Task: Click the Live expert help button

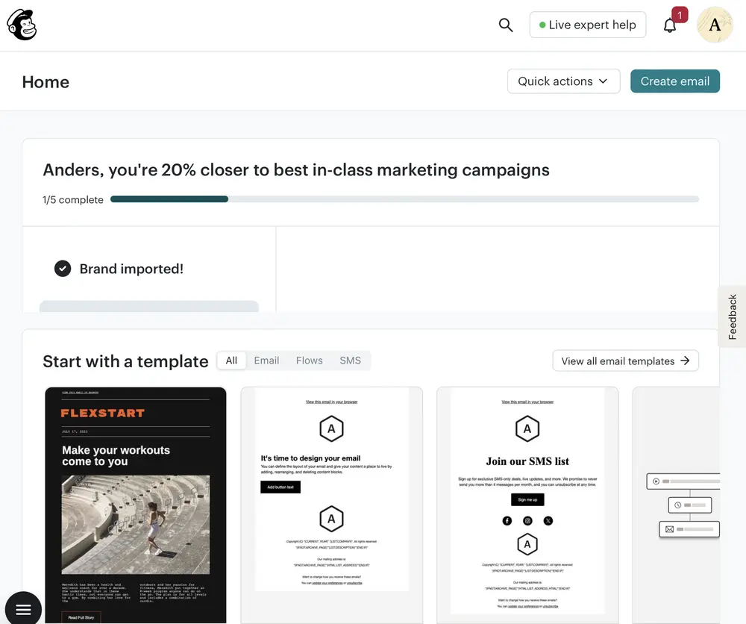Action: (588, 25)
